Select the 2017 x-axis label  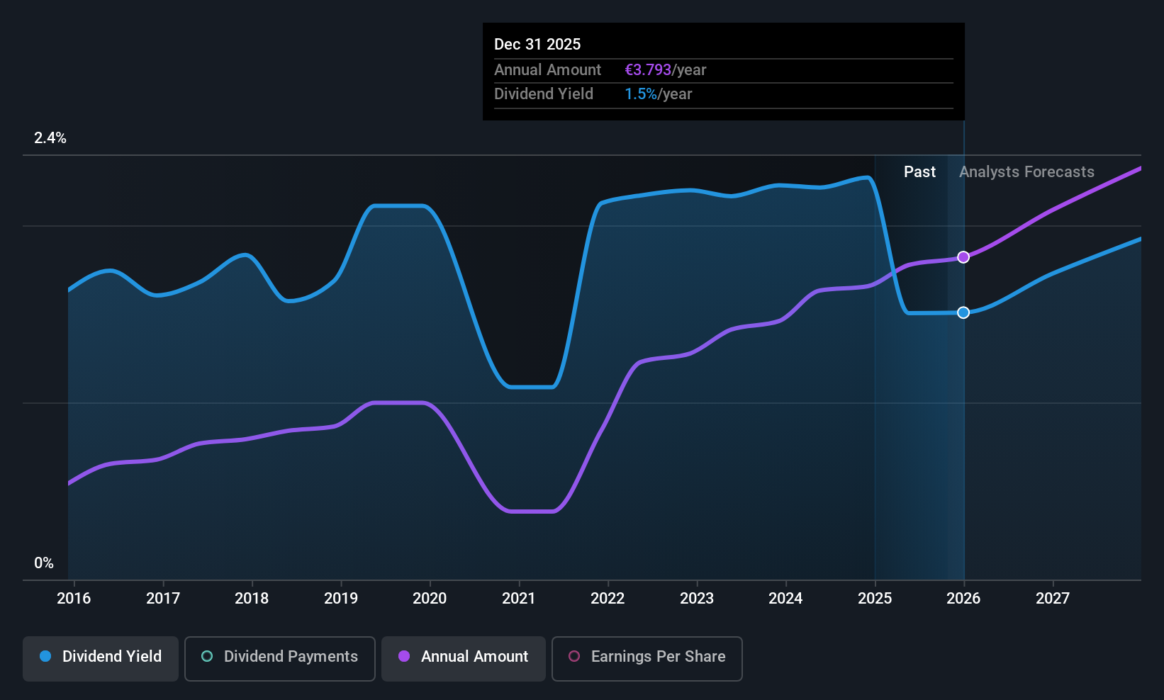click(163, 598)
